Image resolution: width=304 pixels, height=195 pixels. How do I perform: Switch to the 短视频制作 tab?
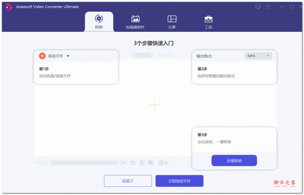coord(135,22)
